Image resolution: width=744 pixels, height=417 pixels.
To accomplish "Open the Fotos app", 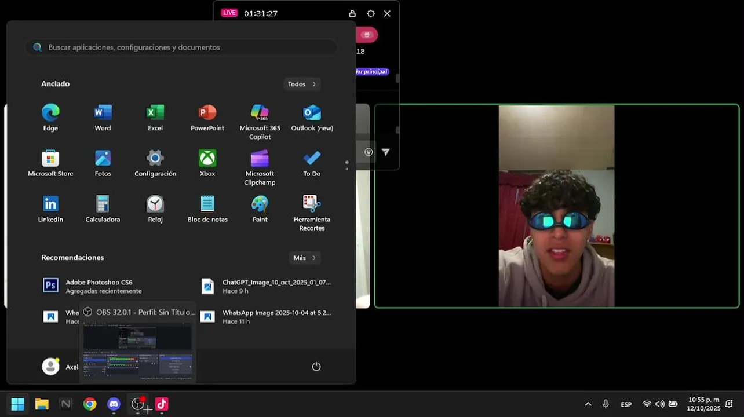I will coord(103,164).
